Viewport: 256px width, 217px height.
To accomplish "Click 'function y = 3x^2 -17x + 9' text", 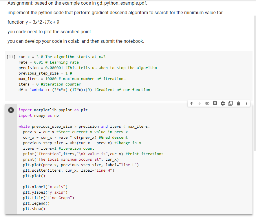I will (x=33, y=22).
